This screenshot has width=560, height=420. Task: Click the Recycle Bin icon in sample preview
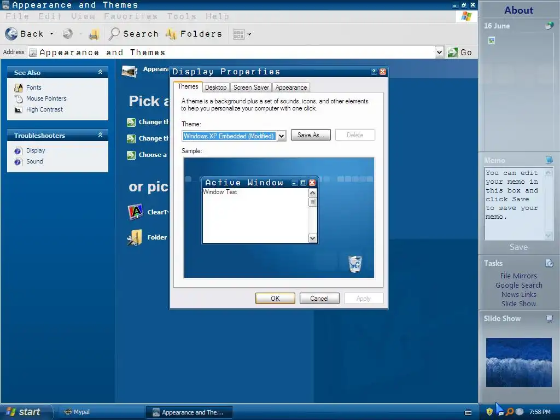tap(355, 264)
